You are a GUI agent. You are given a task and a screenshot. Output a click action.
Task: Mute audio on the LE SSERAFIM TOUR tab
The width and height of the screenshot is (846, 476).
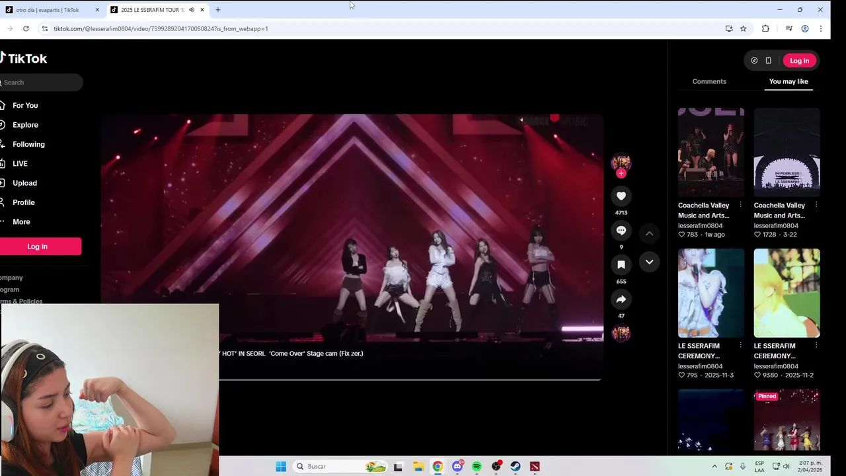tap(192, 10)
